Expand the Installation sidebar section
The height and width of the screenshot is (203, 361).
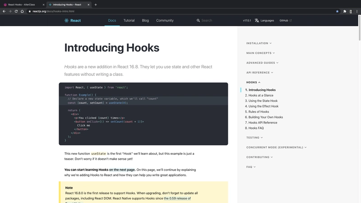point(259,43)
